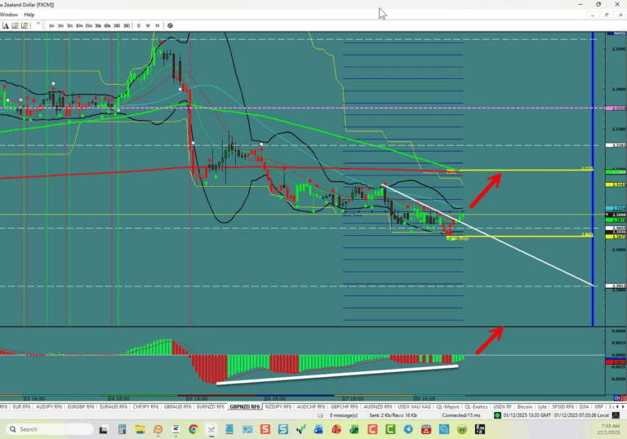This screenshot has width=627, height=439.
Task: Open the Lyte tab
Action: [x=542, y=406]
